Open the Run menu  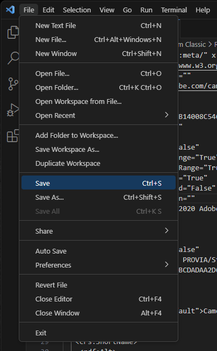click(146, 10)
